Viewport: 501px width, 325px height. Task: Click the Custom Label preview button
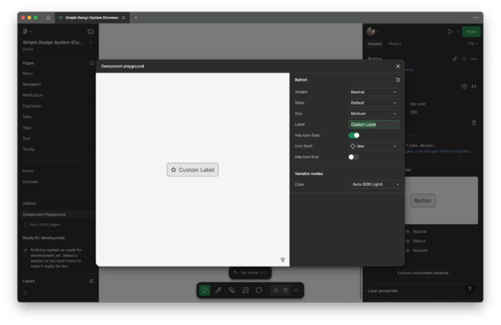point(192,170)
